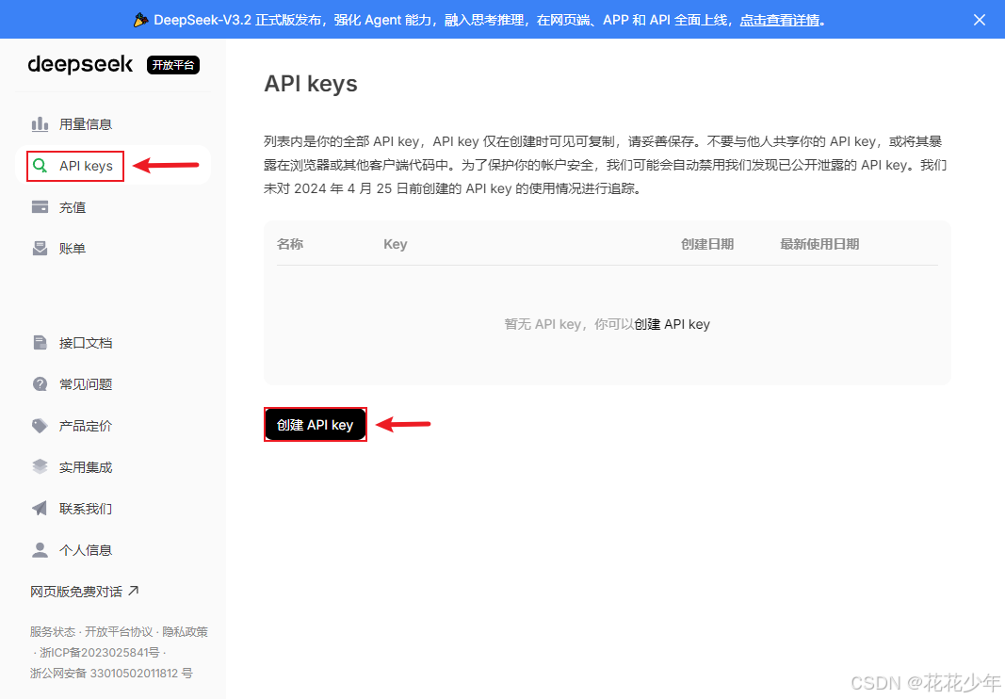Click the 创建日期 column header
The height and width of the screenshot is (699, 1005).
(707, 244)
